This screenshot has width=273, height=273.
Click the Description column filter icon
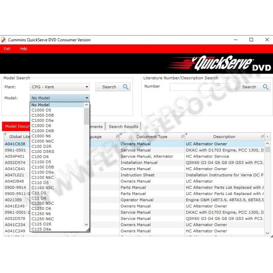[262, 136]
